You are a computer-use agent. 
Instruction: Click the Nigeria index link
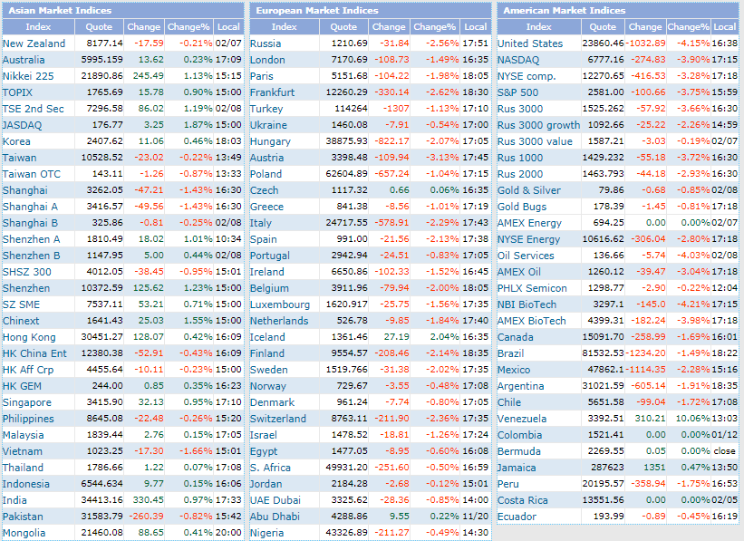(266, 534)
